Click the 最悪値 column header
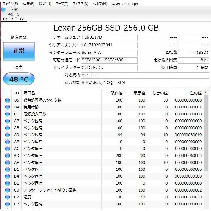Image resolution: width=211 pixels, height=211 pixels. 136,93
